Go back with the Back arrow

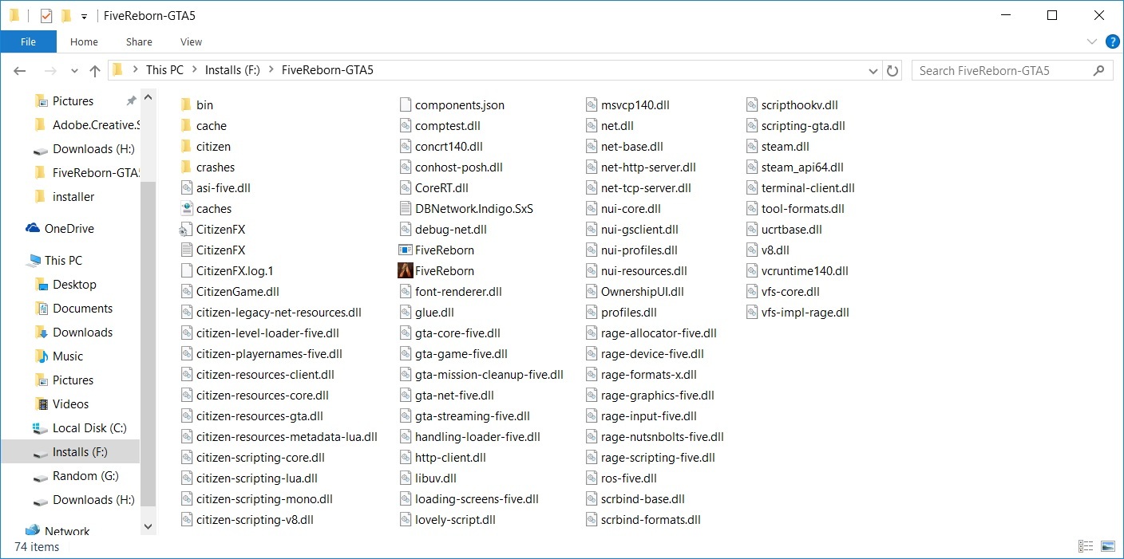[20, 70]
